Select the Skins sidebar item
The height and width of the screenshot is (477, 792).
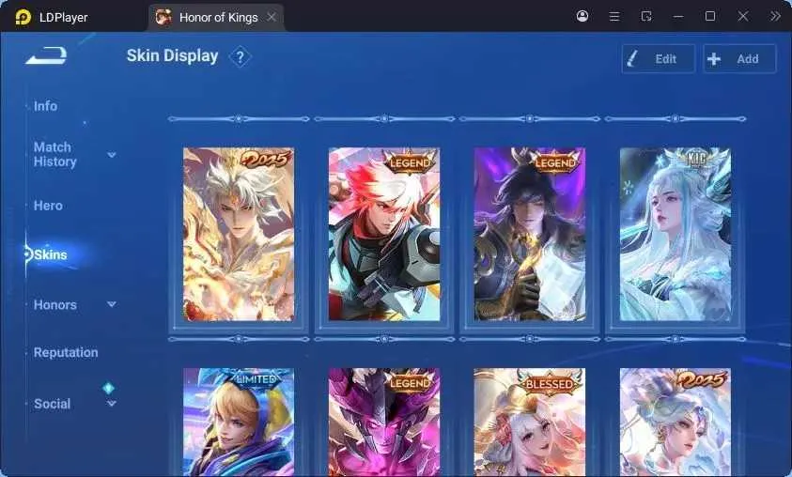[51, 254]
